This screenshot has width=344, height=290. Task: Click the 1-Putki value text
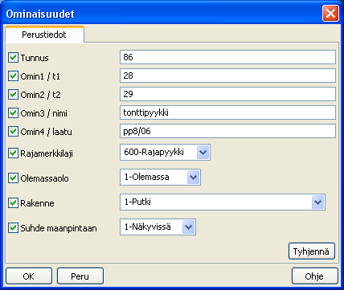coord(137,202)
